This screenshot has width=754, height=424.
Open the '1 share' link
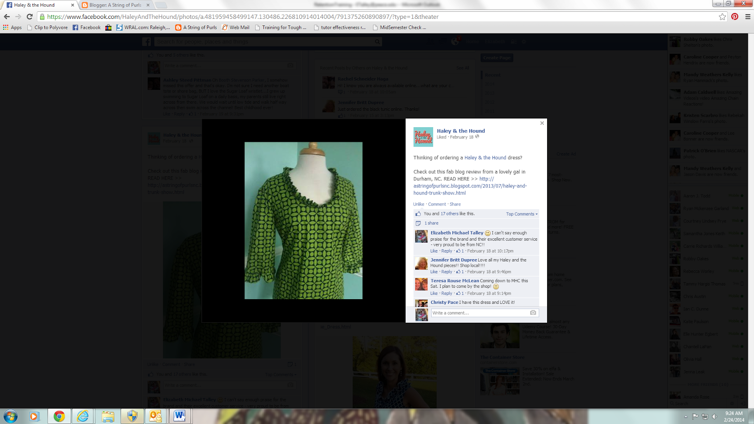click(431, 223)
